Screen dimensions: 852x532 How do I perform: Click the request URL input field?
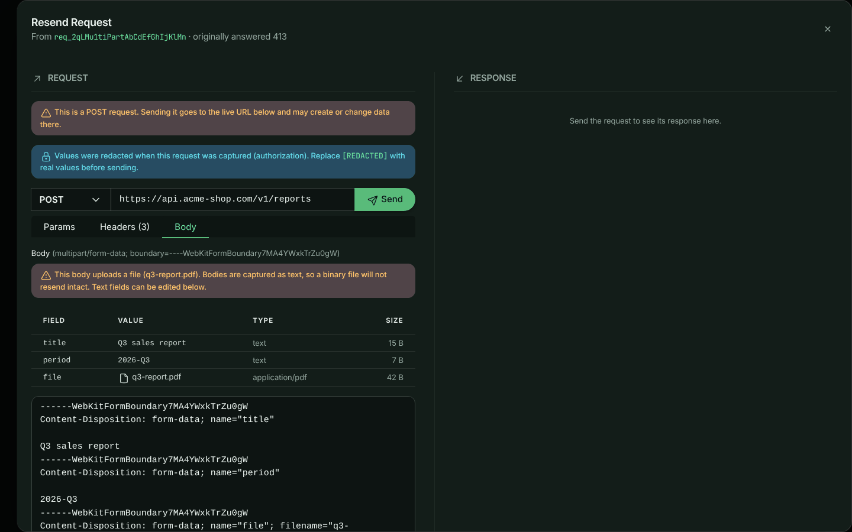233,200
